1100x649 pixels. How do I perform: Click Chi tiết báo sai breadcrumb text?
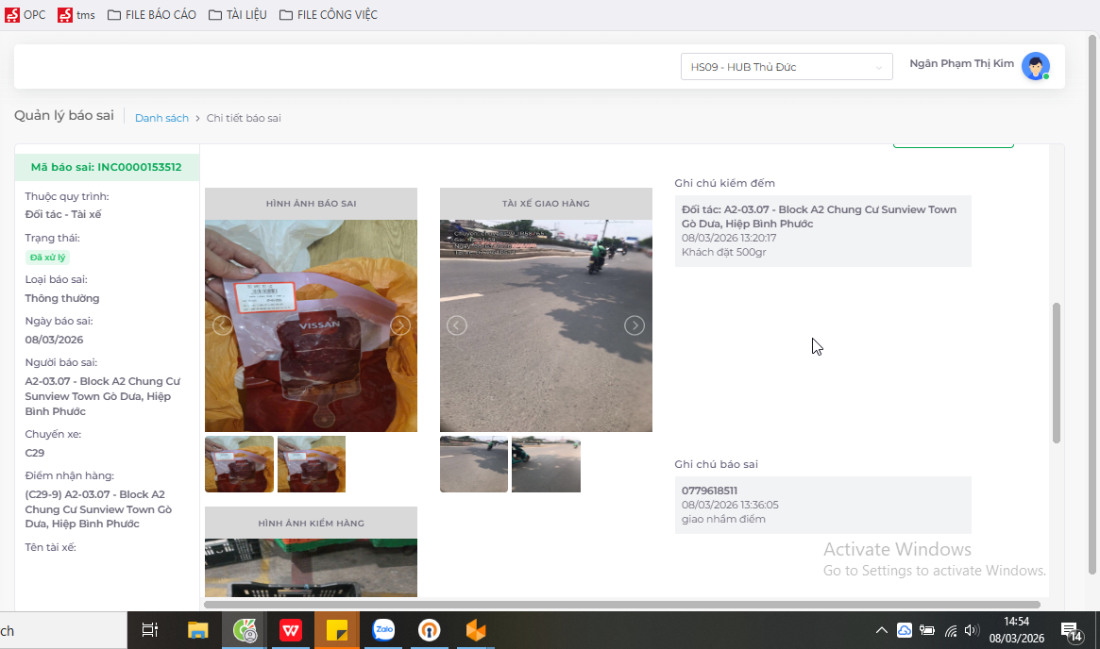[244, 118]
